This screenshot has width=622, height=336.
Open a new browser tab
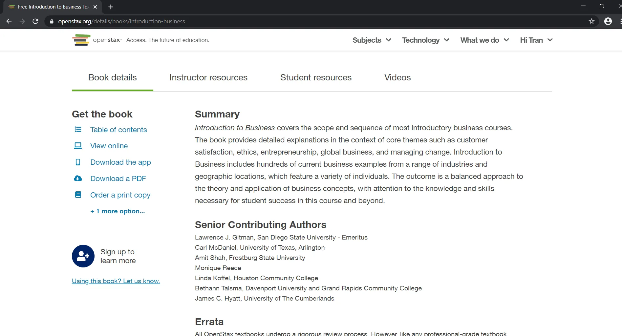click(x=111, y=7)
